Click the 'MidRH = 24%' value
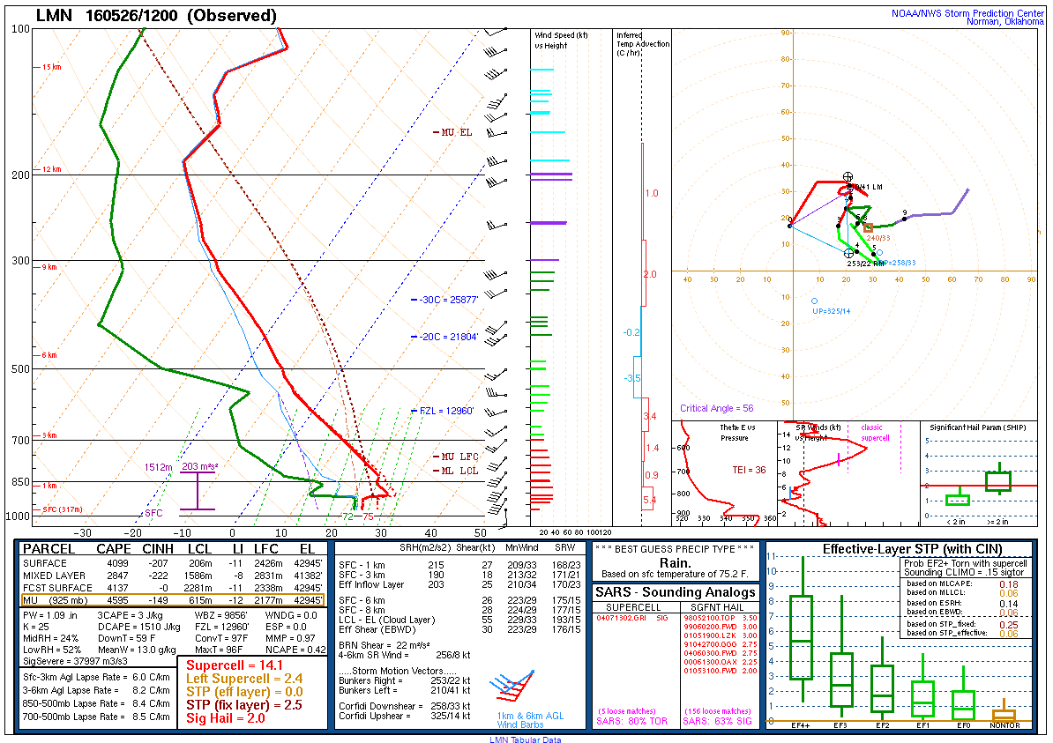 [x=50, y=638]
